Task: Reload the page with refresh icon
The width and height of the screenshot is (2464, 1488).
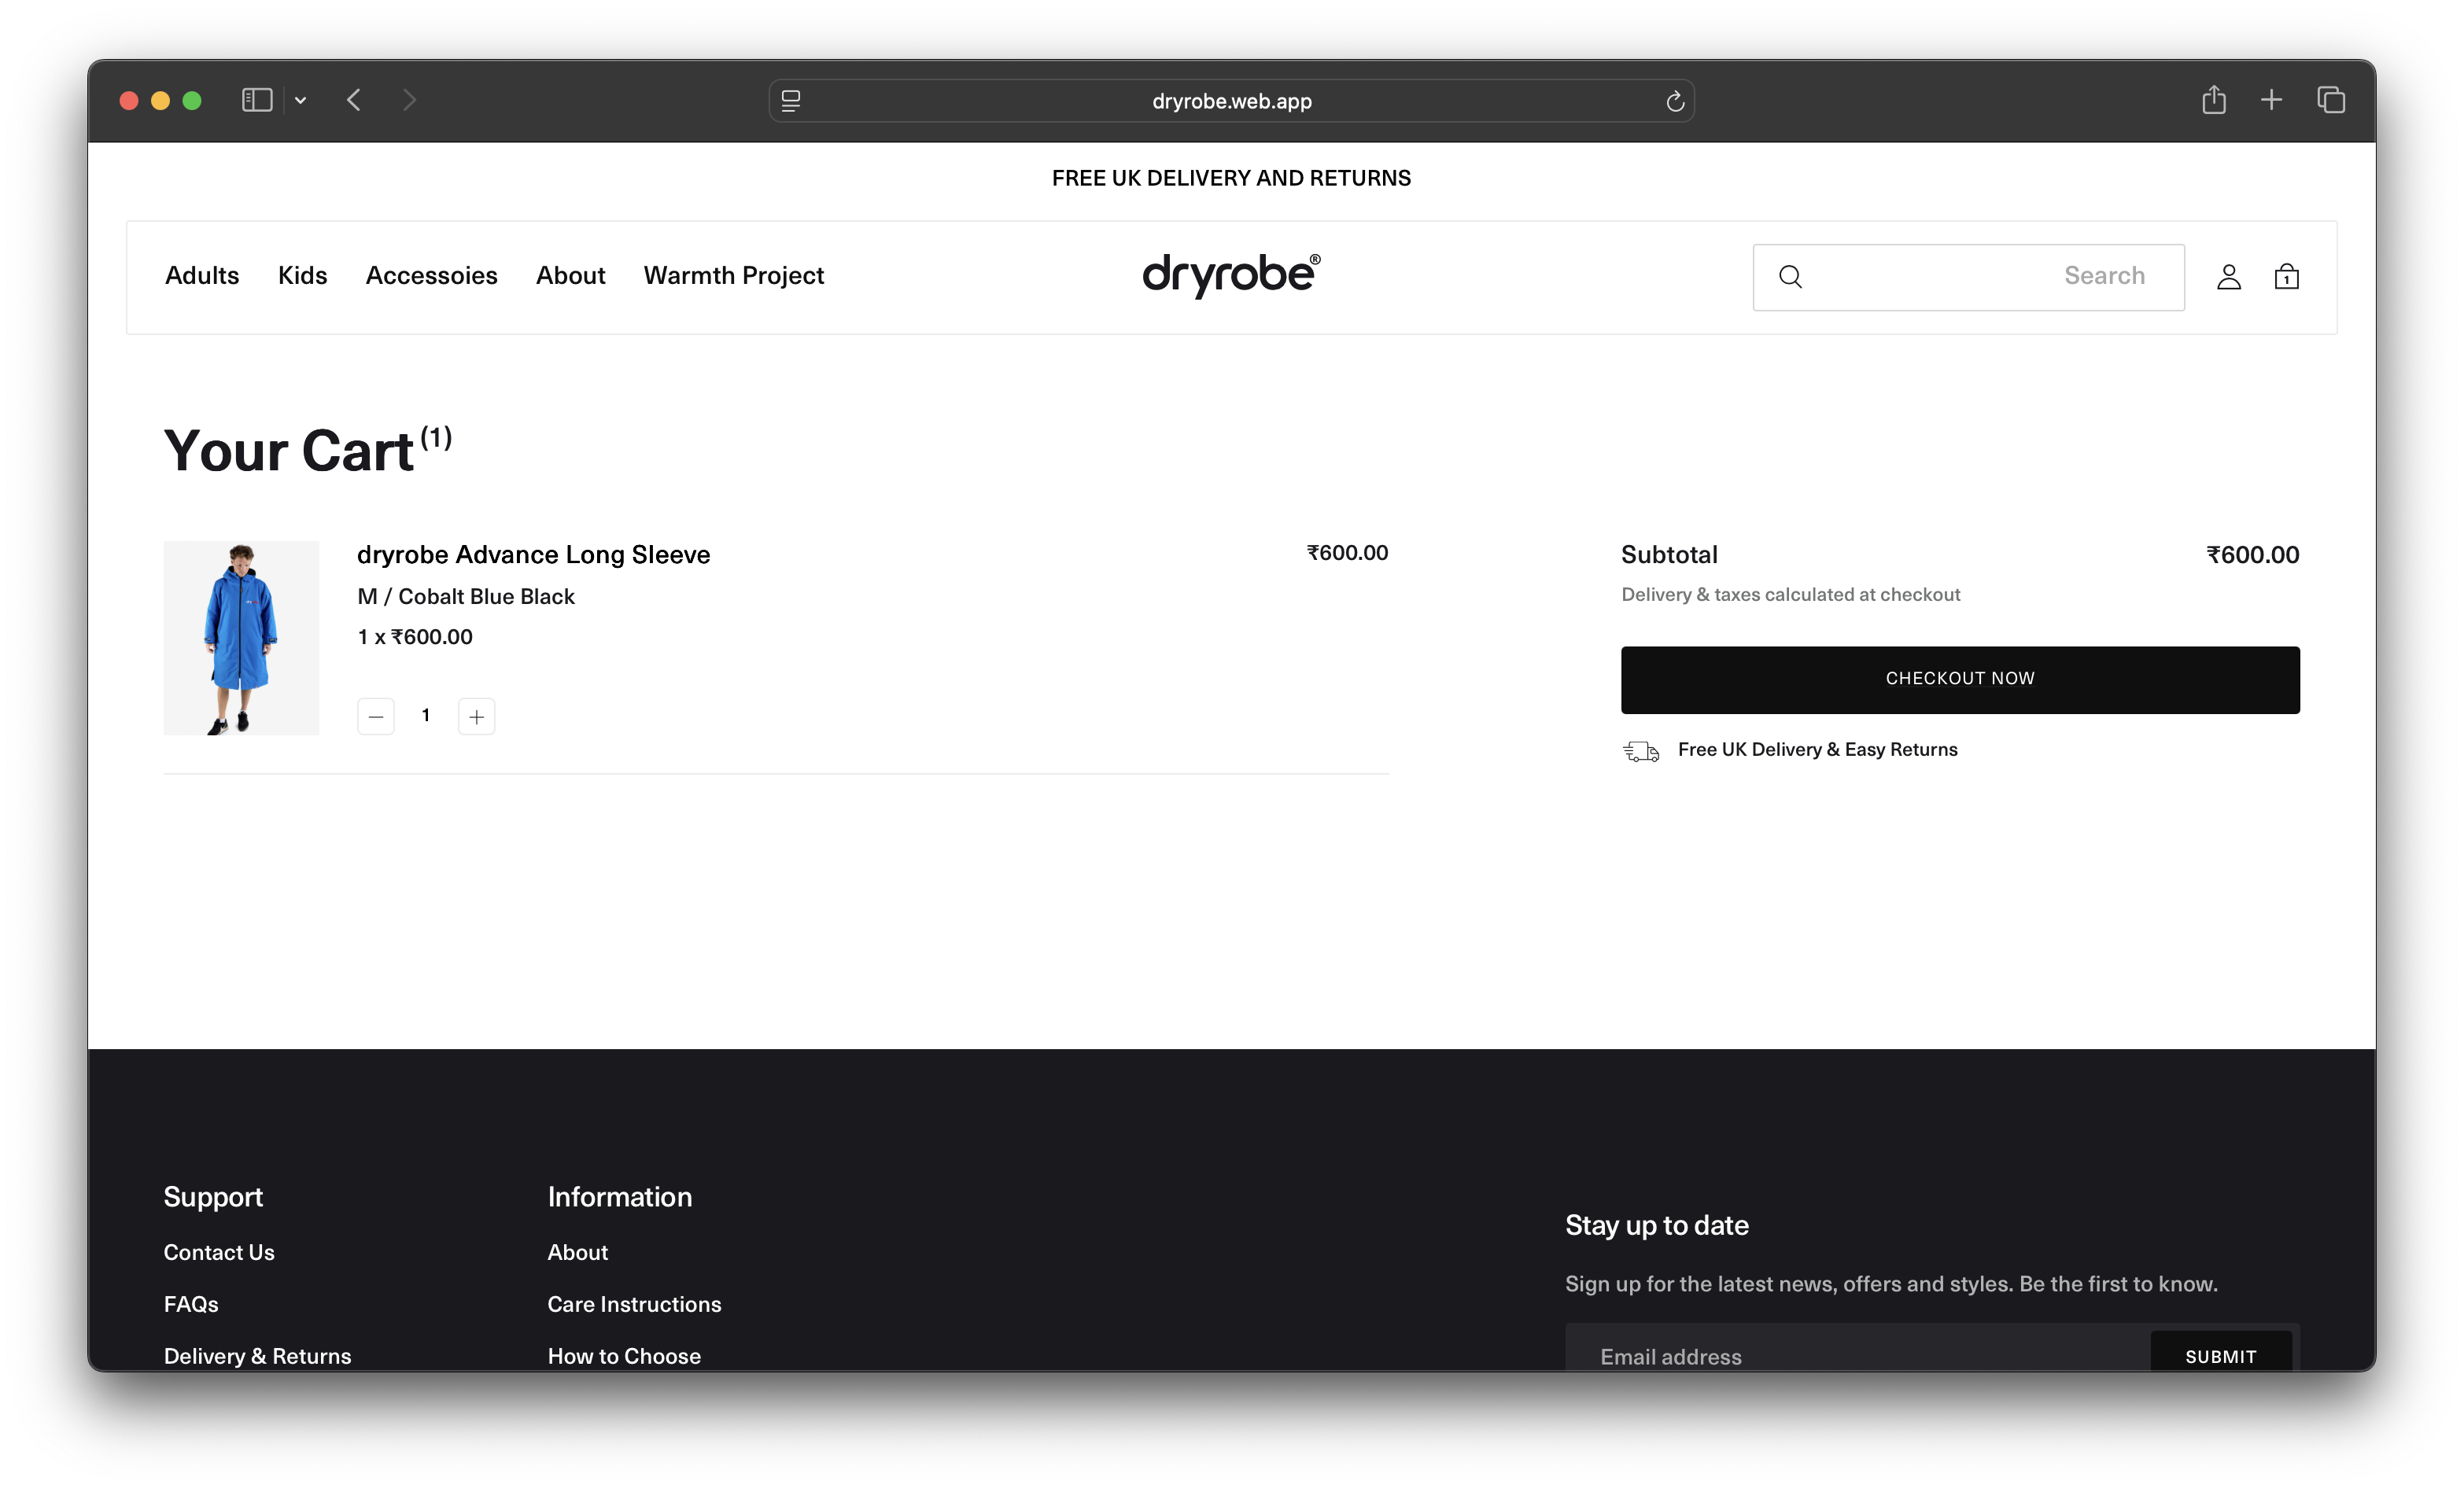Action: pos(1675,101)
